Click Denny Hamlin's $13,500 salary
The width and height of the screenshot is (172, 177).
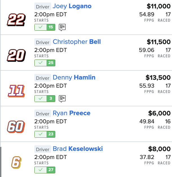pos(158,78)
